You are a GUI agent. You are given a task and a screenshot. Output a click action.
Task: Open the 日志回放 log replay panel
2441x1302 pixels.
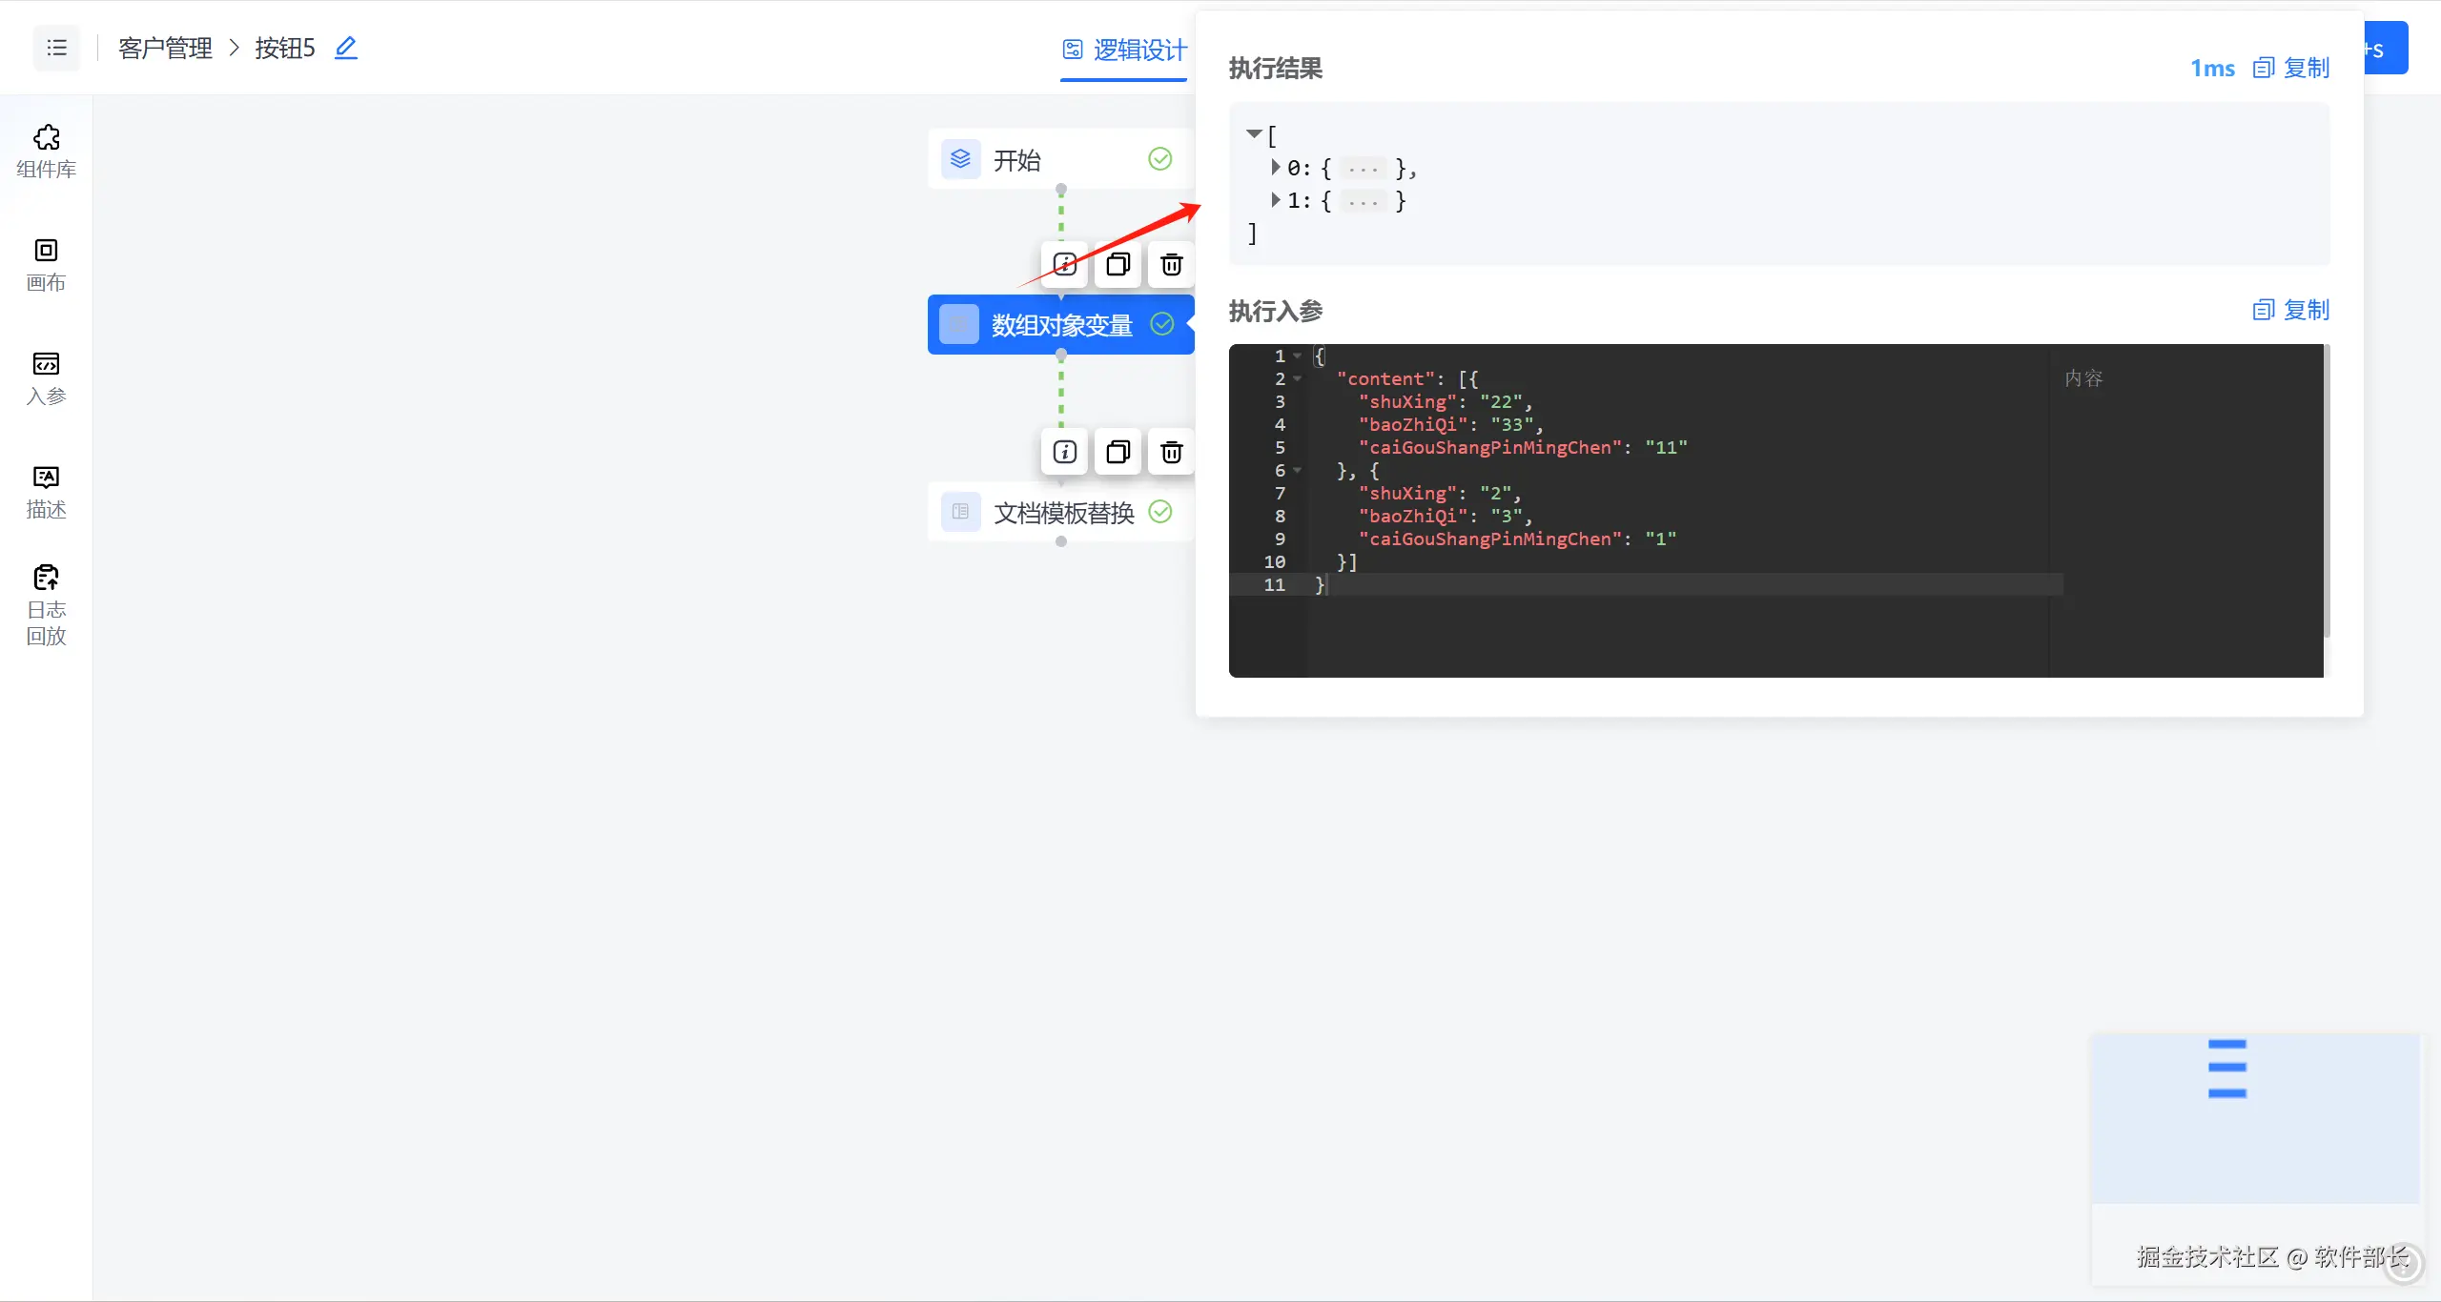point(46,604)
